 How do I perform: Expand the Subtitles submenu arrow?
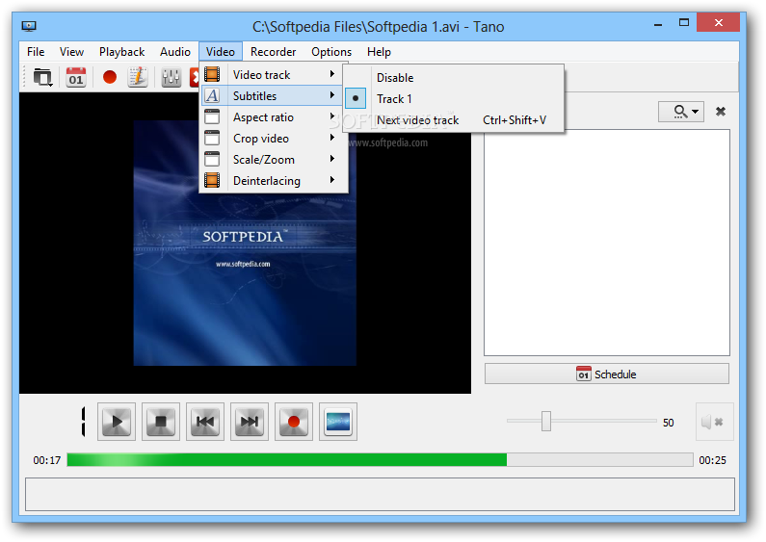pos(332,95)
